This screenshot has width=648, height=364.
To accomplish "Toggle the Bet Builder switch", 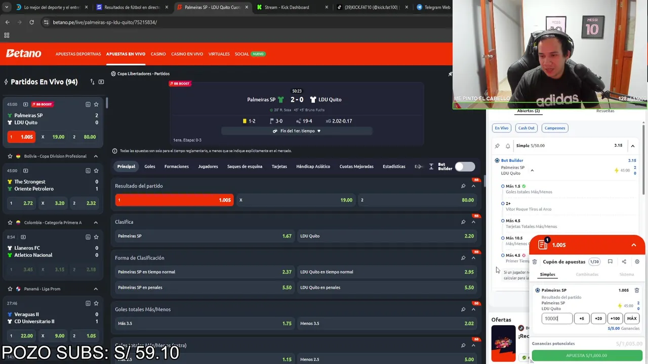I will (465, 167).
